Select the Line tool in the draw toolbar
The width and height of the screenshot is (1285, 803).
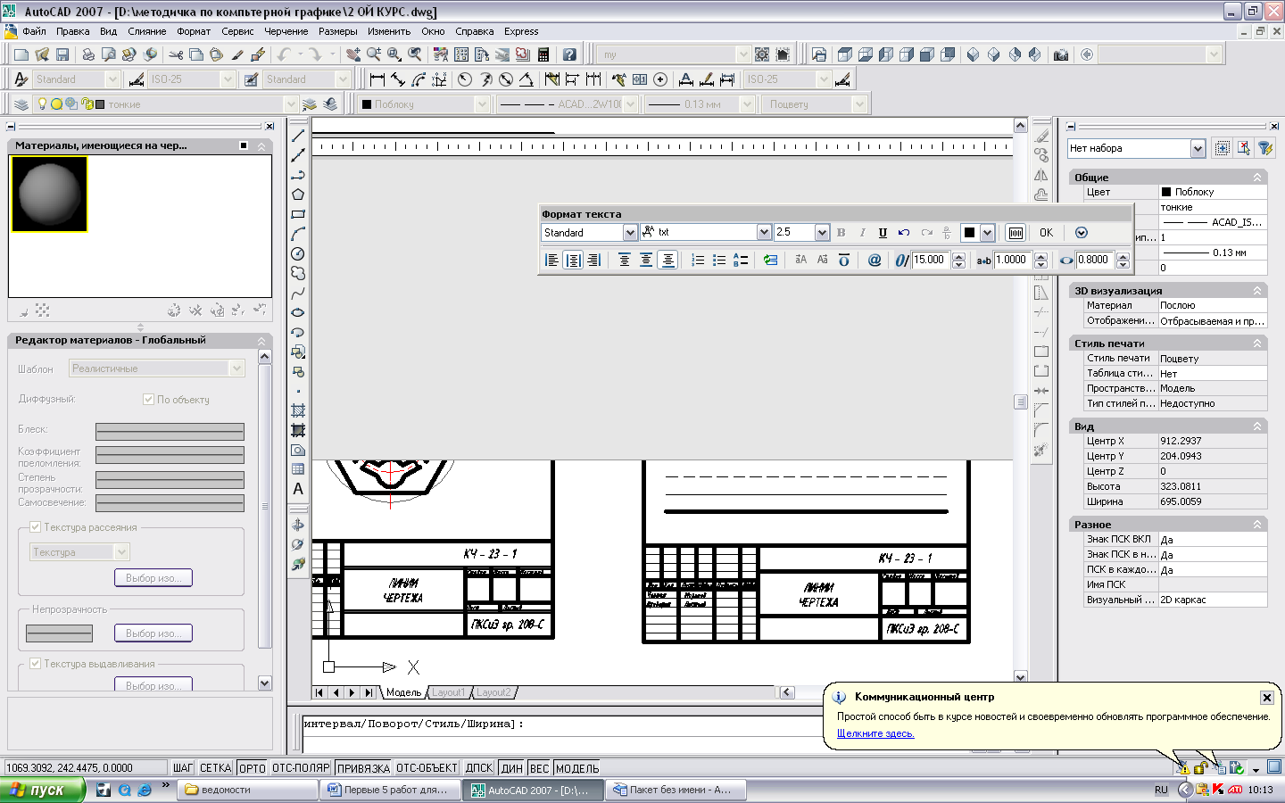tap(298, 136)
